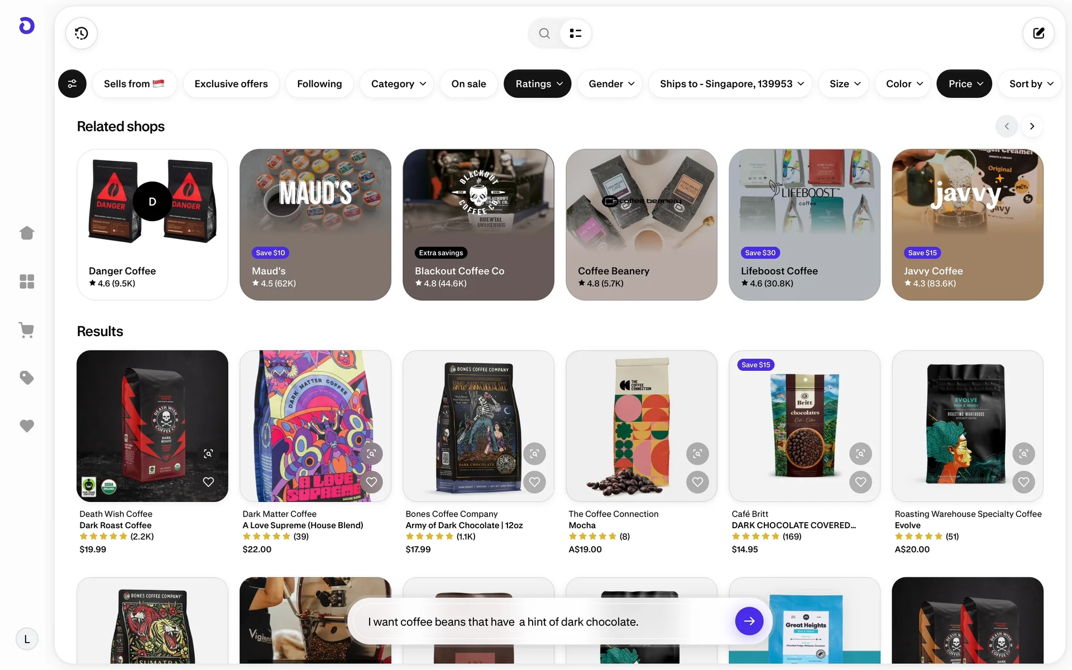The width and height of the screenshot is (1072, 670).
Task: Click the compose new chat icon
Action: click(1038, 33)
